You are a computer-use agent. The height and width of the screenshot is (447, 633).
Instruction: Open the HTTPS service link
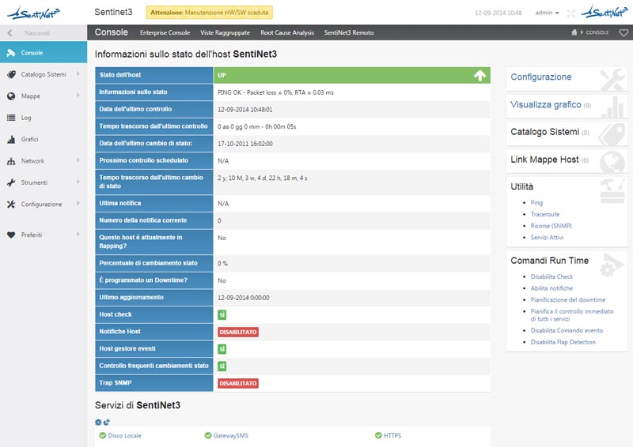pos(392,436)
